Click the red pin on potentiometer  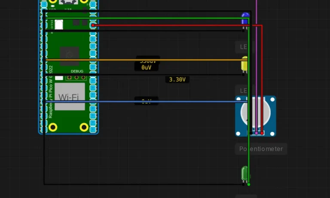(x=262, y=133)
